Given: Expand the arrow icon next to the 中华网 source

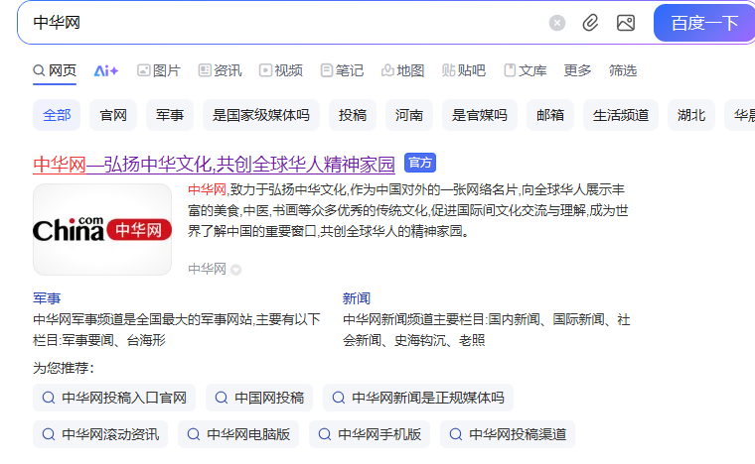Looking at the screenshot, I should (236, 270).
